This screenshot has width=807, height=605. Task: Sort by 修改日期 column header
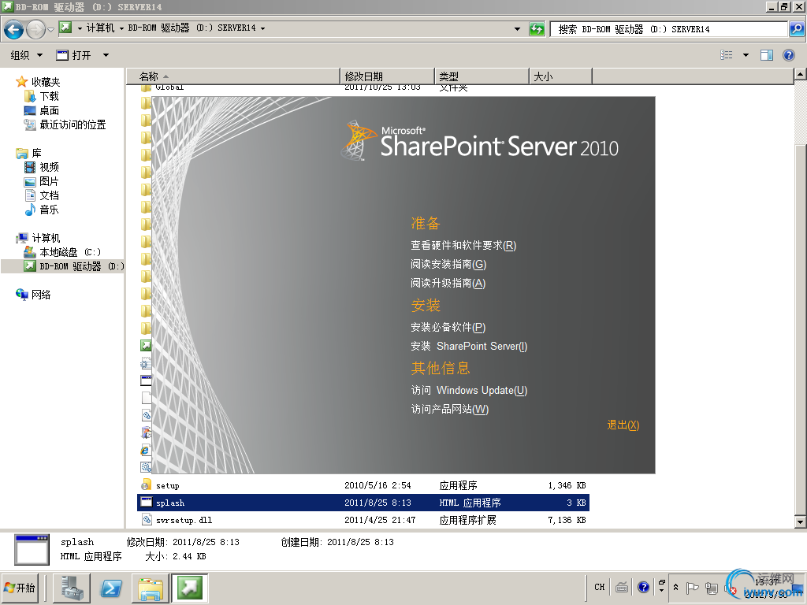click(388, 76)
